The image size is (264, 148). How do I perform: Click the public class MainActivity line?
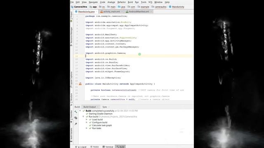pyautogui.click(x=120, y=84)
